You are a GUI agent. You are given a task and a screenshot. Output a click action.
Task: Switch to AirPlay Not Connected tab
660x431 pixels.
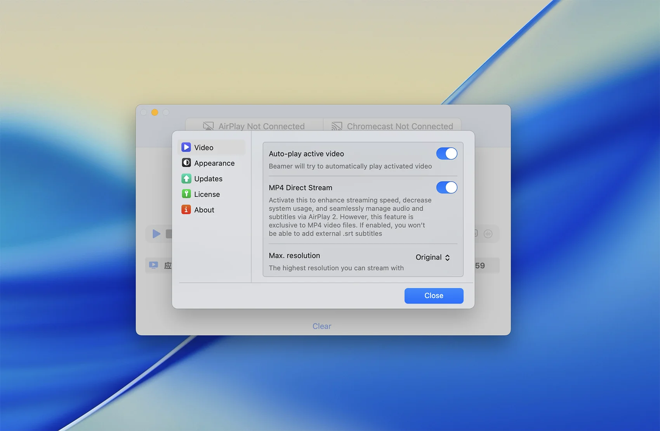254,126
